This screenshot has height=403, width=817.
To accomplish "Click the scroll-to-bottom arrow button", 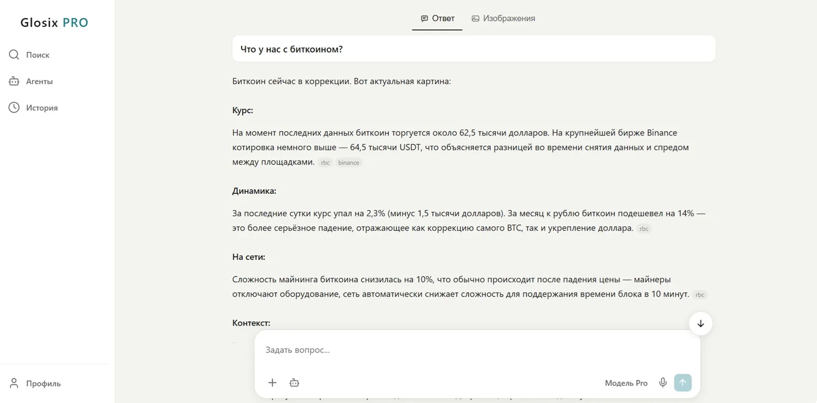I will point(700,324).
